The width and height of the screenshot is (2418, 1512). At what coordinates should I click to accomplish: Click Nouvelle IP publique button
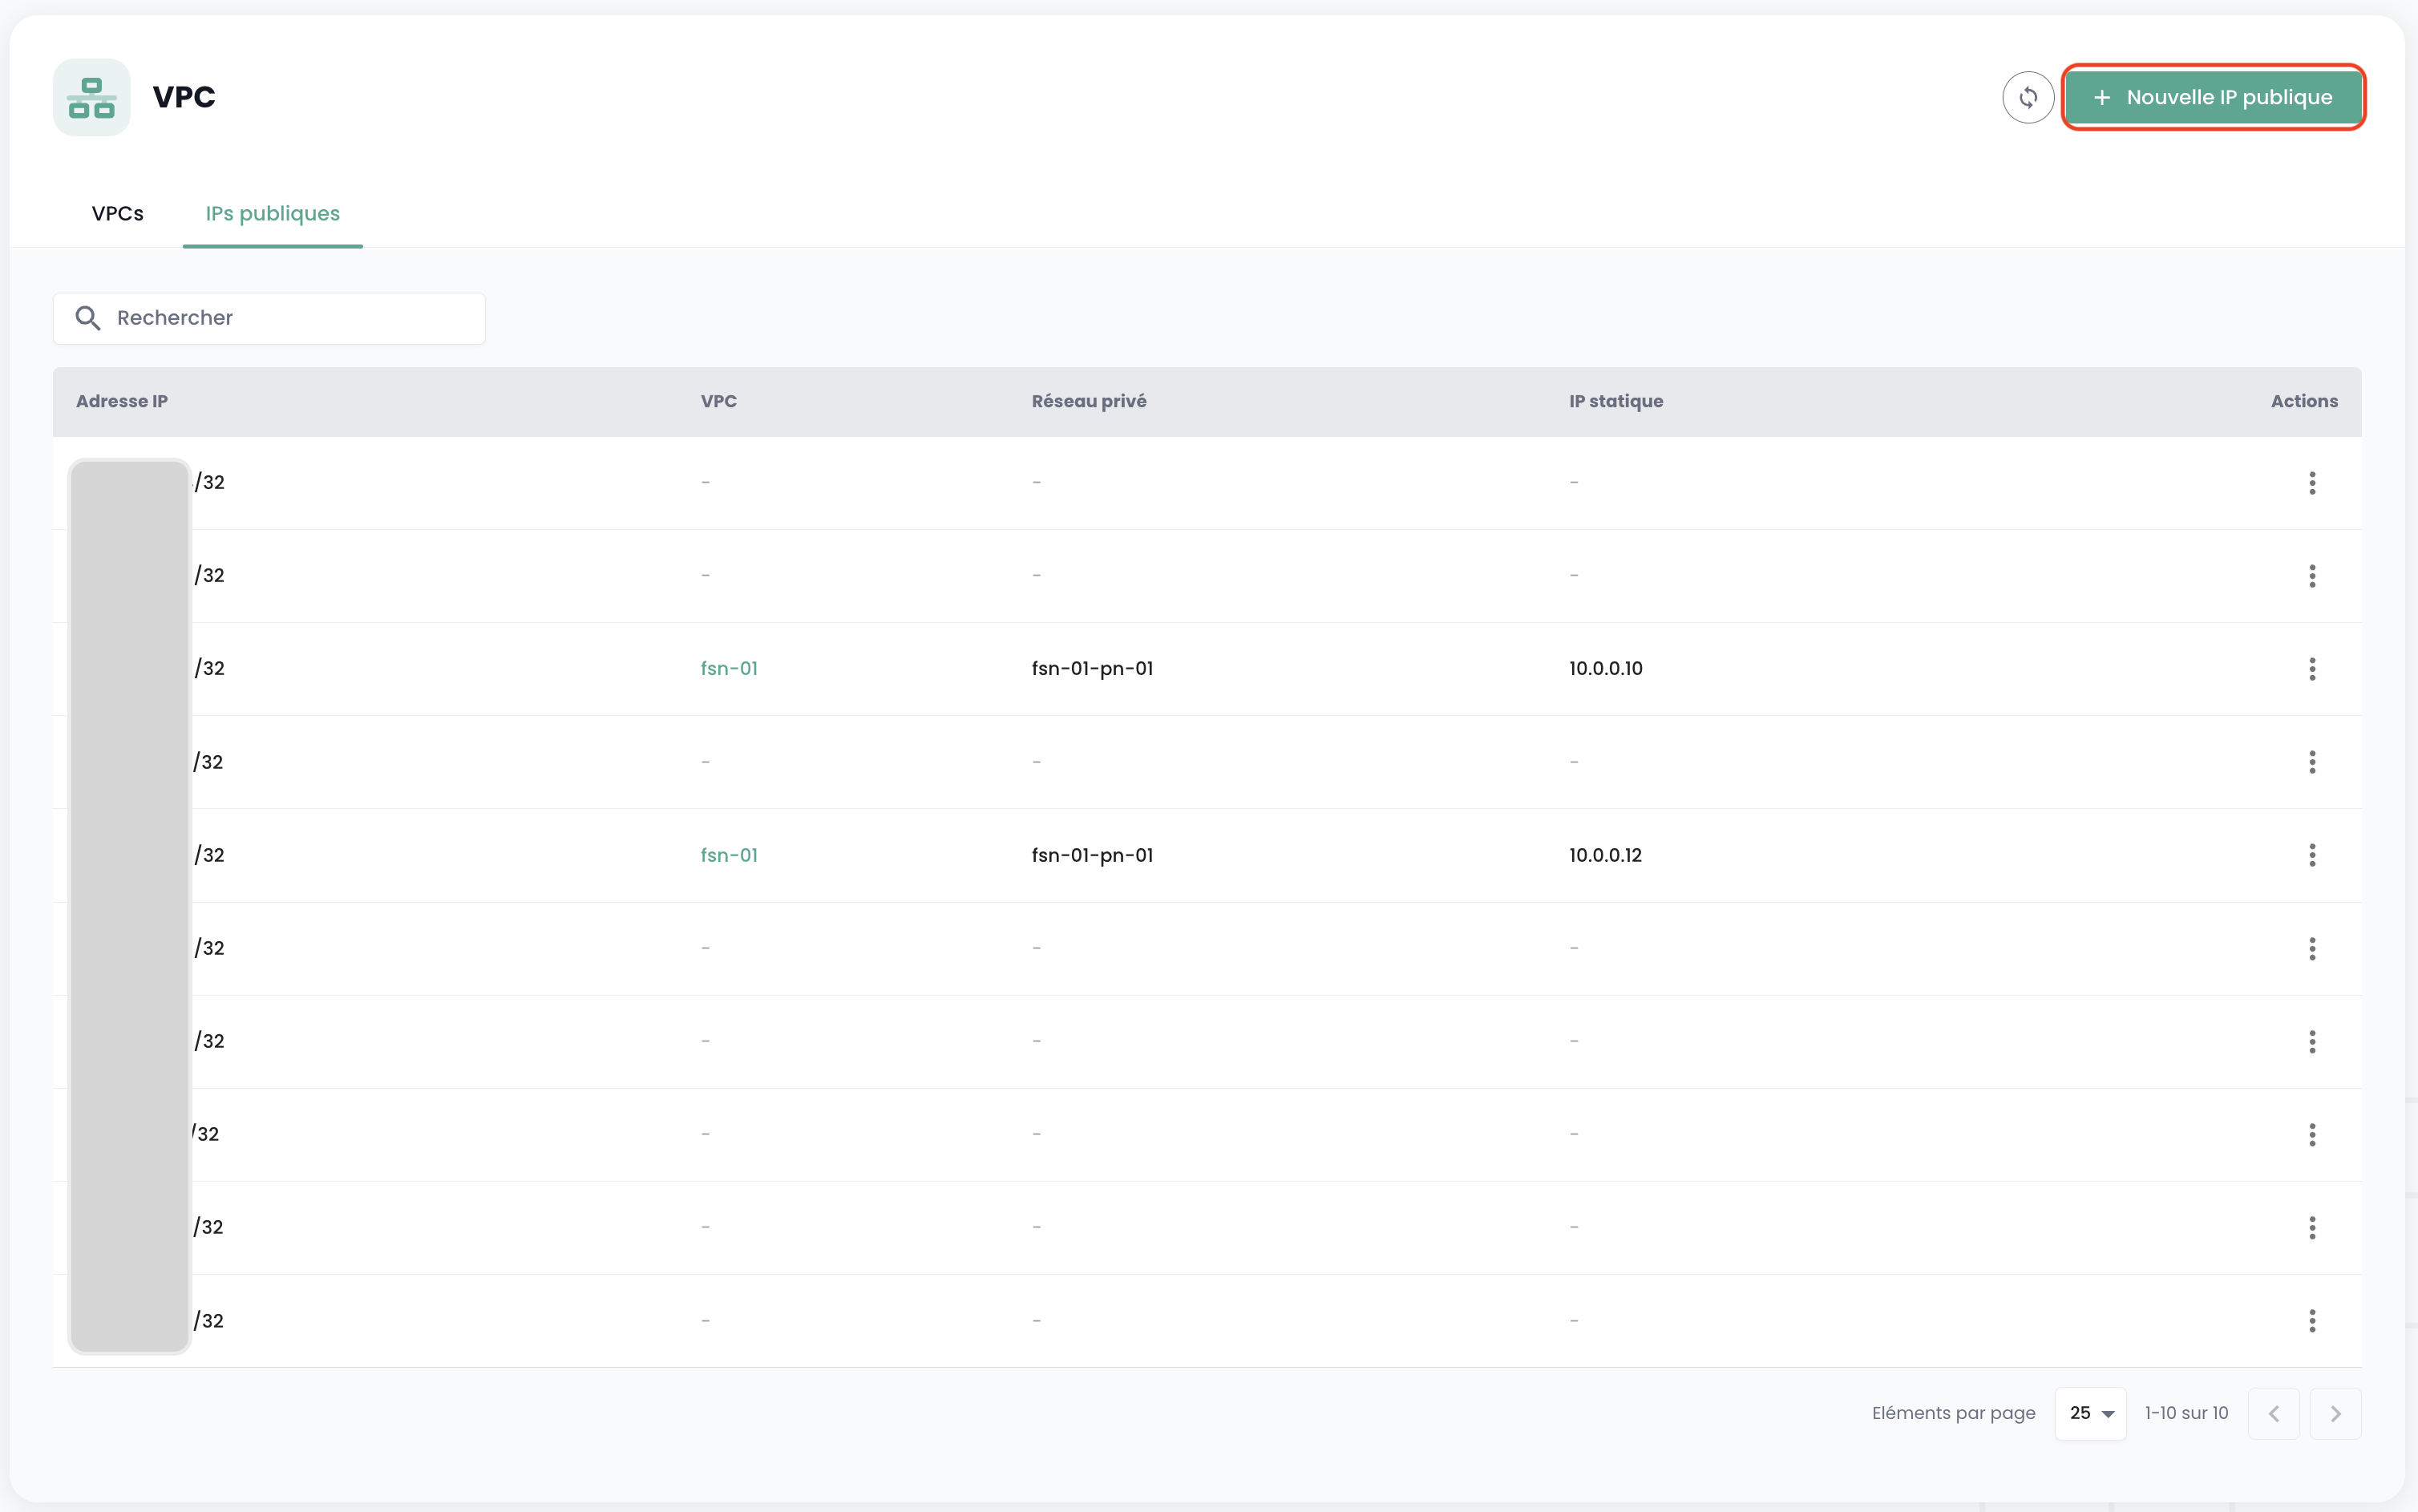(2212, 97)
